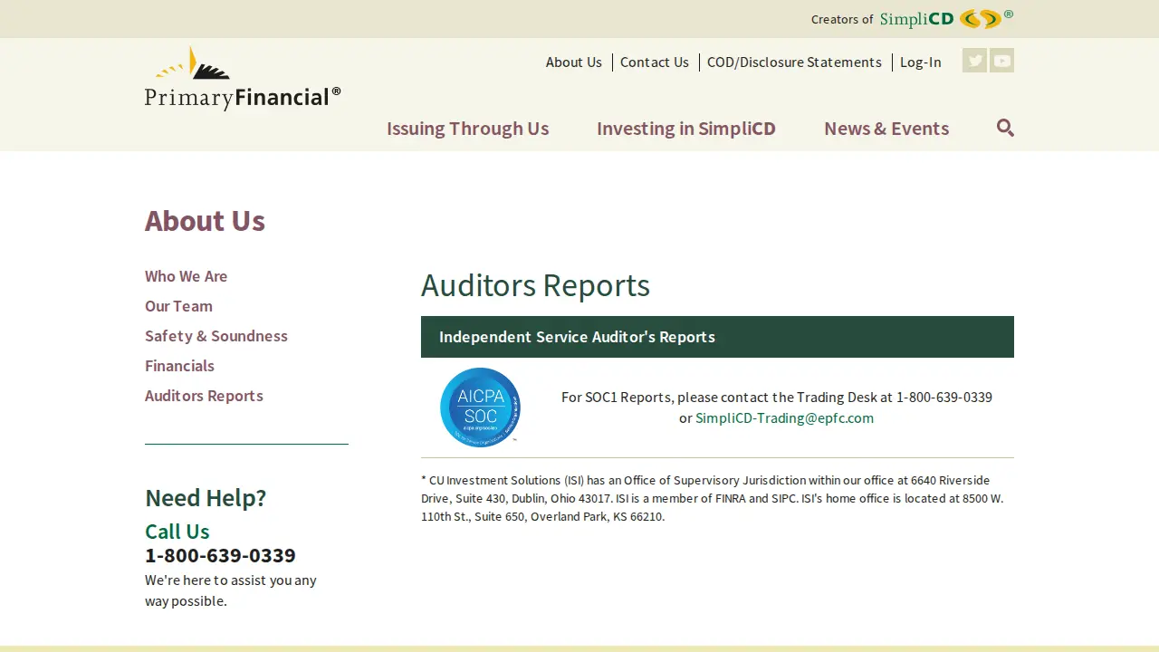Click the SimpliCD logo in top bar

click(x=946, y=19)
